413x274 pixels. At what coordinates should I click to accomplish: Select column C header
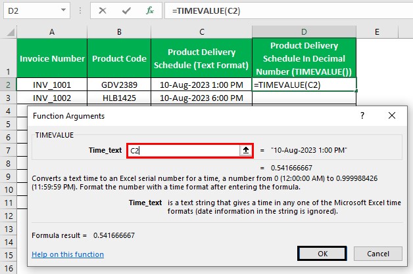(x=201, y=32)
